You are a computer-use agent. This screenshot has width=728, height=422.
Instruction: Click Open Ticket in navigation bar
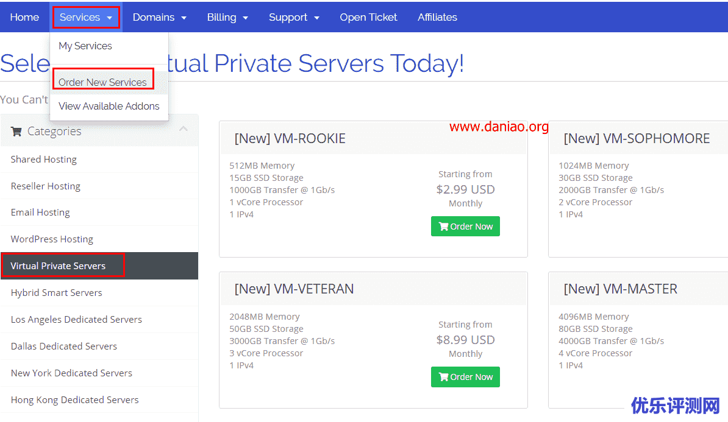pos(368,17)
